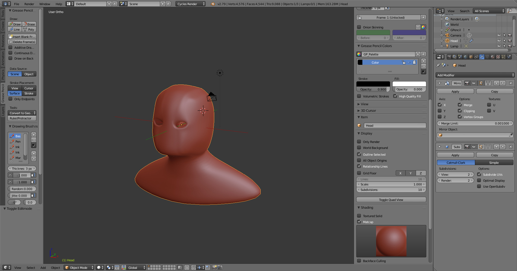Disable the High Quality Fill checkbox
The image size is (517, 271).
(x=395, y=96)
